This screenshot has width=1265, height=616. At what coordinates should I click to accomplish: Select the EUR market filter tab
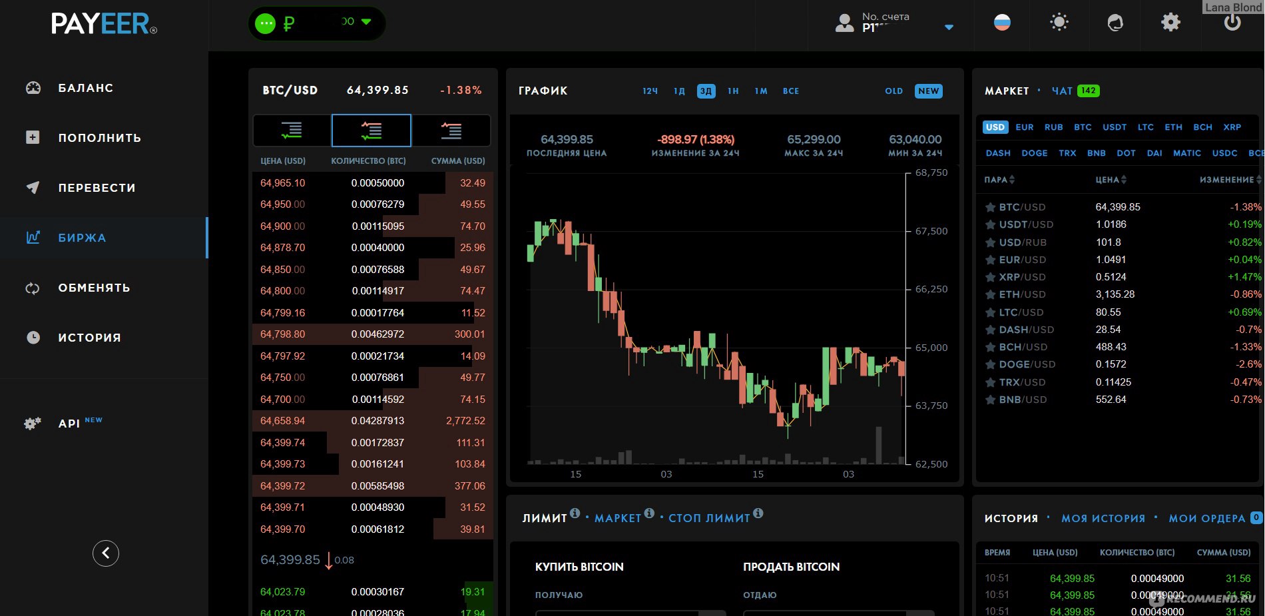click(1025, 127)
